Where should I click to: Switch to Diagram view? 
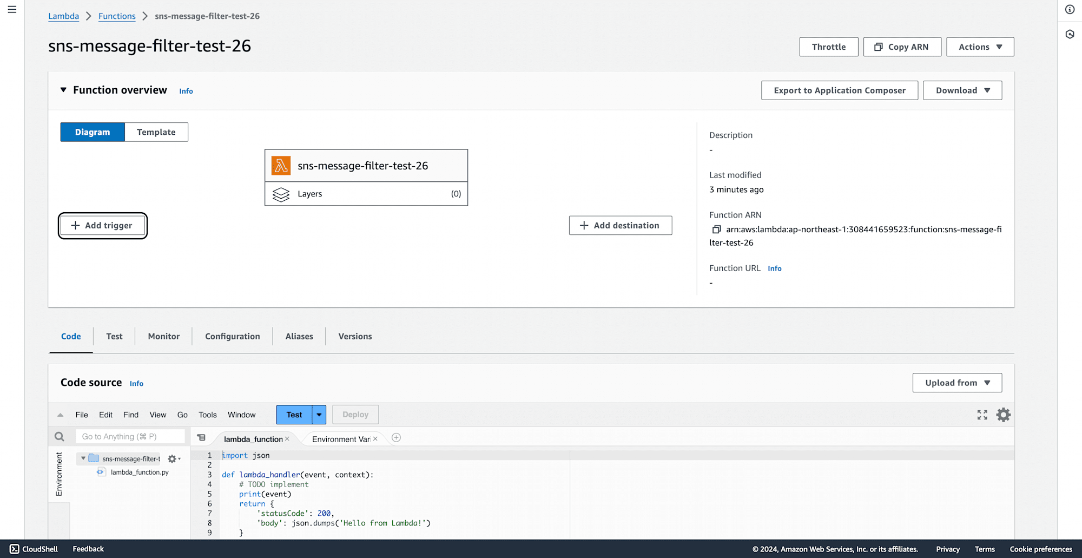click(x=93, y=132)
